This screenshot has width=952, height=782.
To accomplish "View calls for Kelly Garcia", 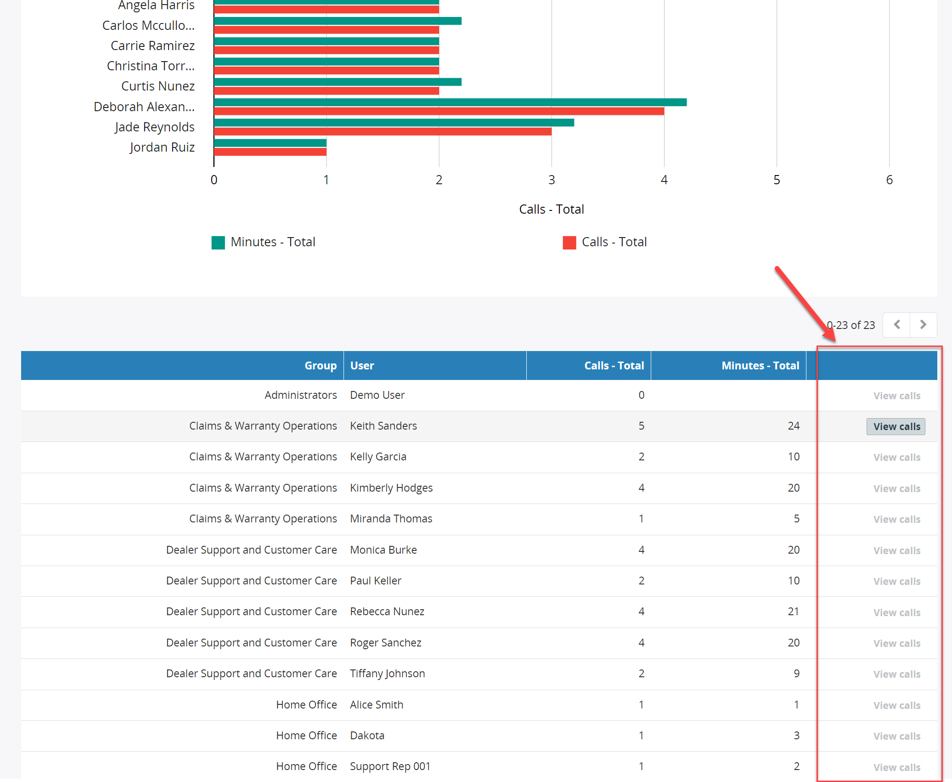I will (896, 457).
